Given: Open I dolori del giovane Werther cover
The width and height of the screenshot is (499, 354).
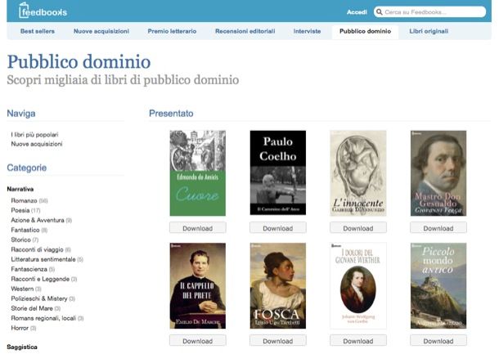Looking at the screenshot, I should click(358, 286).
